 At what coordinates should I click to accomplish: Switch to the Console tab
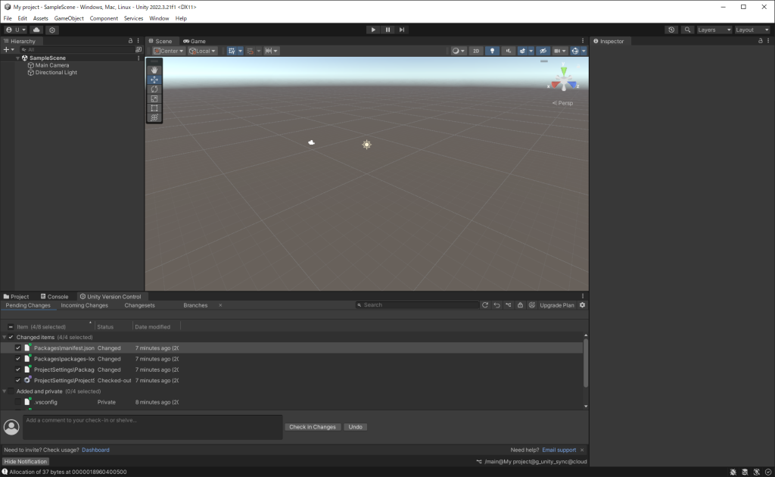[54, 297]
